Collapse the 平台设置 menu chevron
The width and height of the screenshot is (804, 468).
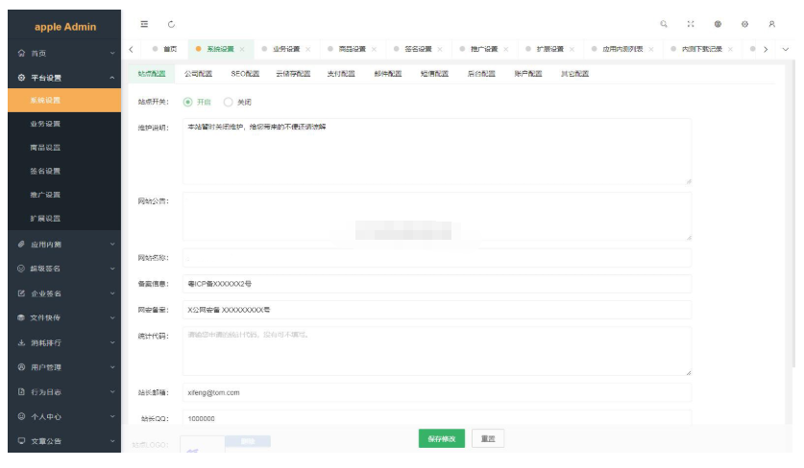pos(112,78)
